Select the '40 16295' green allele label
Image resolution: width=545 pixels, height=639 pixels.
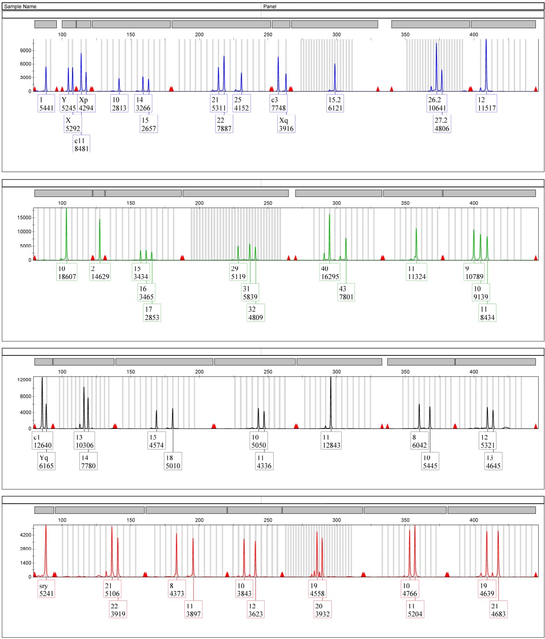[x=330, y=272]
